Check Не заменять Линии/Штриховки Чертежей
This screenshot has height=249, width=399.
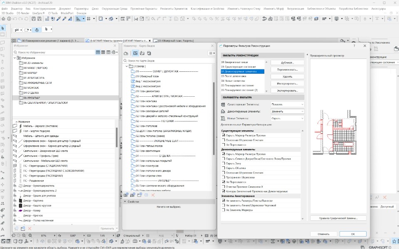pos(224,205)
